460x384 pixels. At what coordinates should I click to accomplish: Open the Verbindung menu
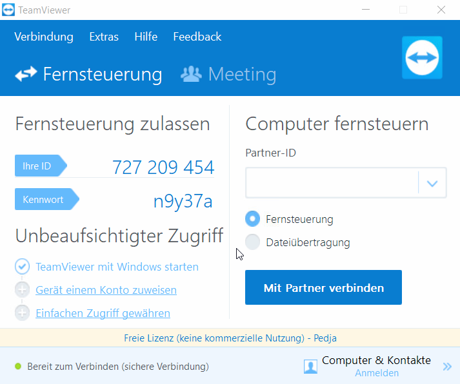pyautogui.click(x=44, y=37)
